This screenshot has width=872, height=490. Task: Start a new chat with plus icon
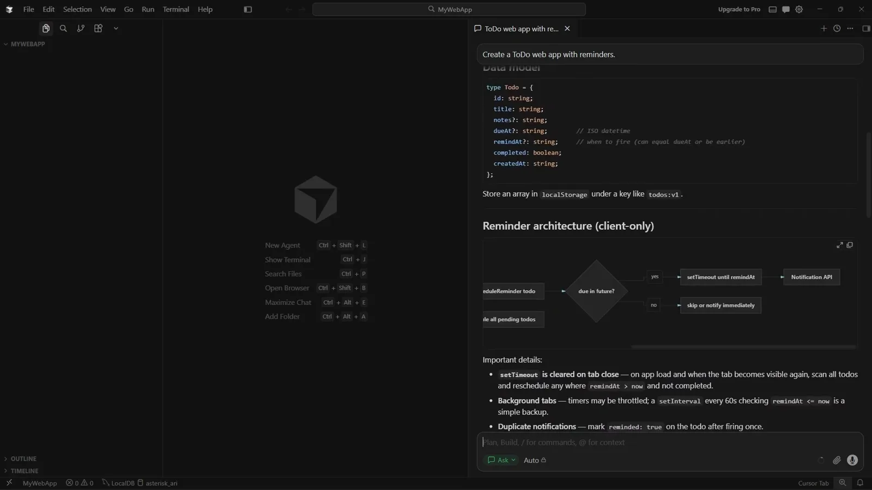tap(823, 28)
